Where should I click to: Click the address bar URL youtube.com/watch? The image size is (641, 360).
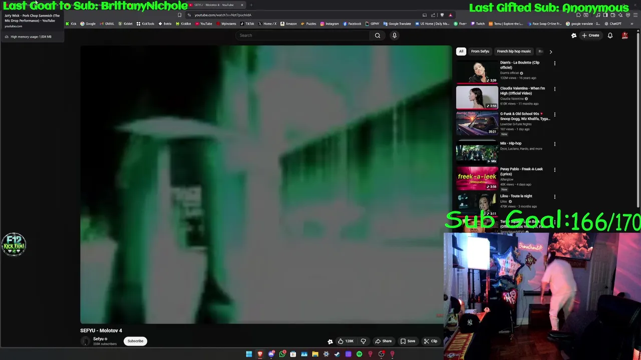point(223,15)
